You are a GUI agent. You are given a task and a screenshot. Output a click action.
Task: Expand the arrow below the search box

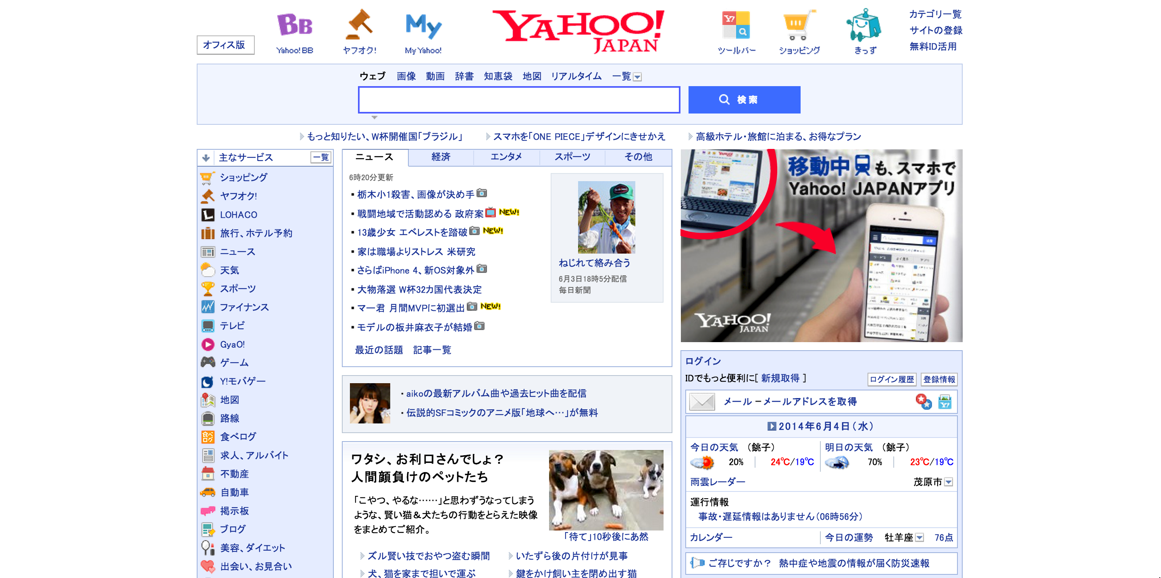pyautogui.click(x=374, y=118)
